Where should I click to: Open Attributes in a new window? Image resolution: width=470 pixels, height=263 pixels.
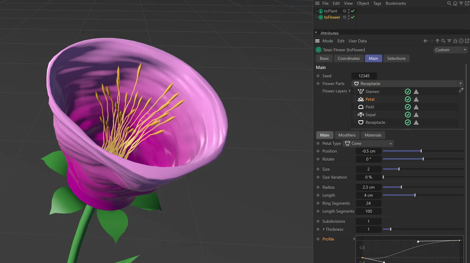[467, 41]
